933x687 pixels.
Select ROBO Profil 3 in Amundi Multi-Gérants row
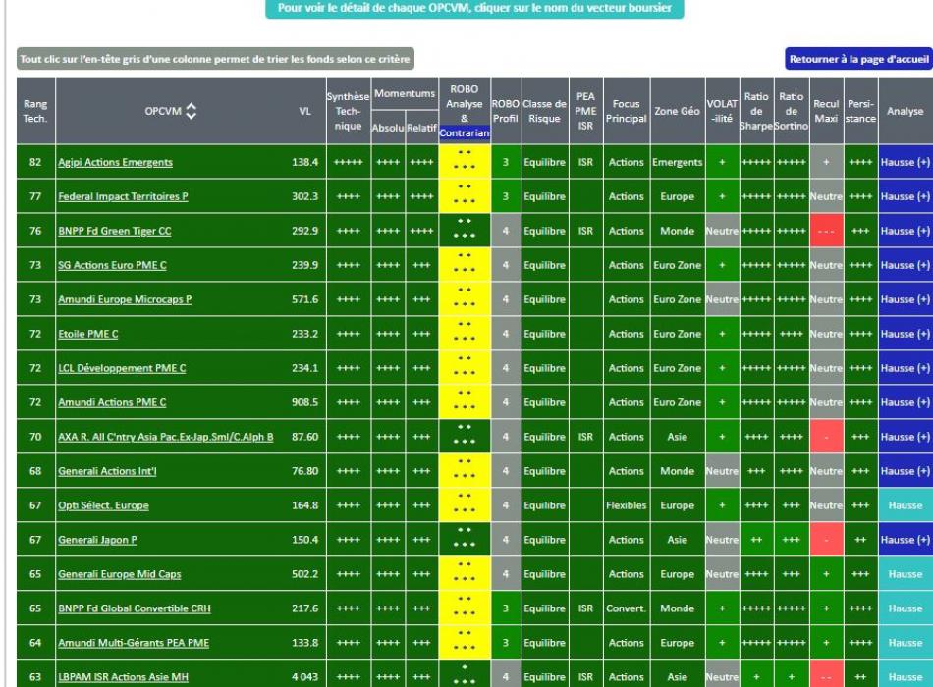(x=505, y=643)
